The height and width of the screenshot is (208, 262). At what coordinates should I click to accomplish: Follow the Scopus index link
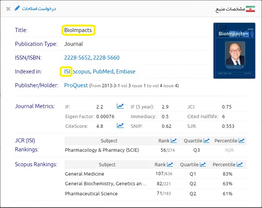[x=82, y=72]
